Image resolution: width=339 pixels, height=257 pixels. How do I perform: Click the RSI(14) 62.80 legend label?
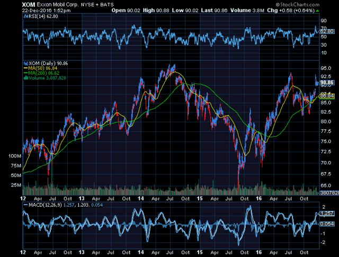[x=43, y=16]
